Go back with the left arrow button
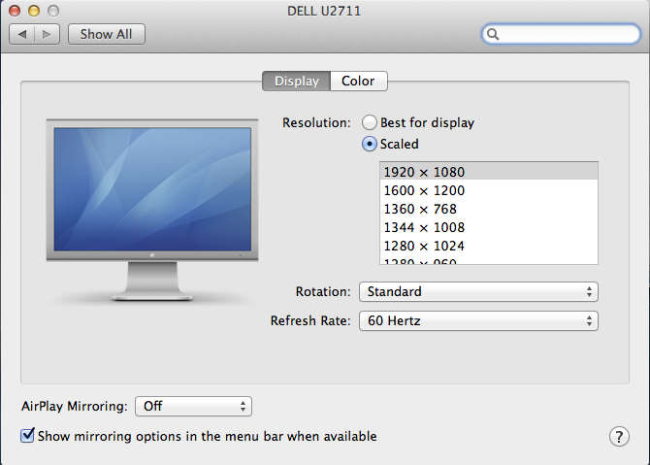650x465 pixels. (22, 34)
